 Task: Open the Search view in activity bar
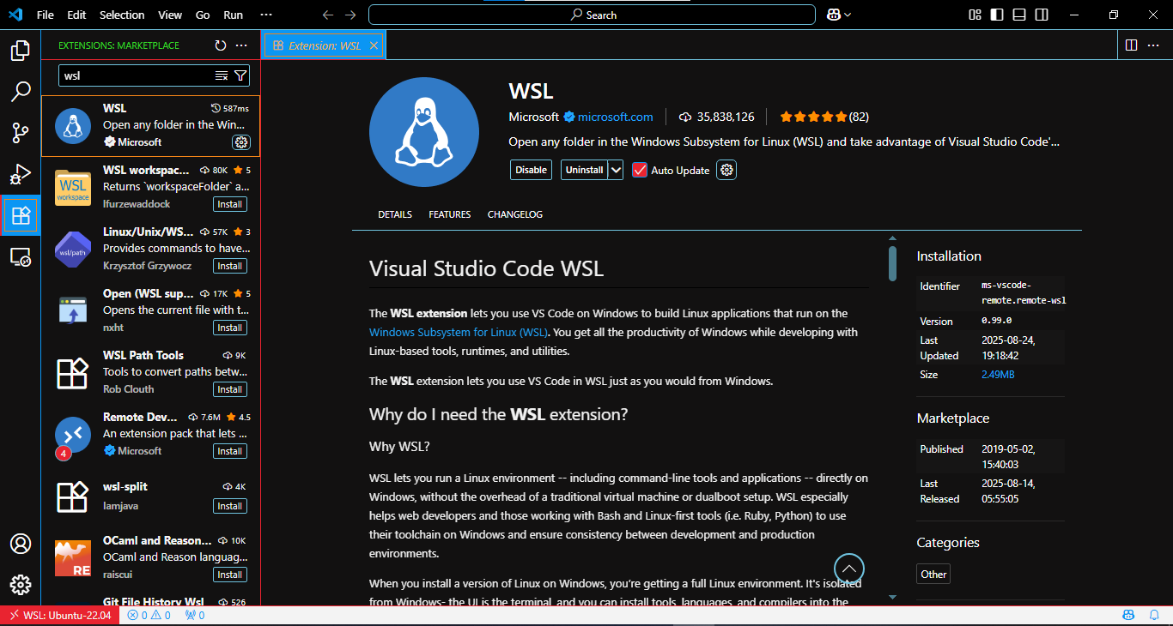coord(21,92)
